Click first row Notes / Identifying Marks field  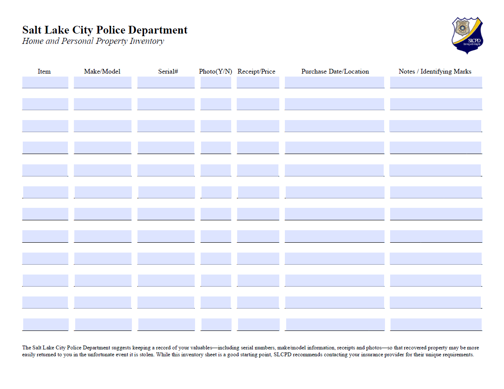pyautogui.click(x=436, y=82)
